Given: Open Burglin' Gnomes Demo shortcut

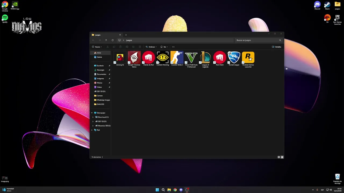Looking at the screenshot, I should click(x=134, y=60).
